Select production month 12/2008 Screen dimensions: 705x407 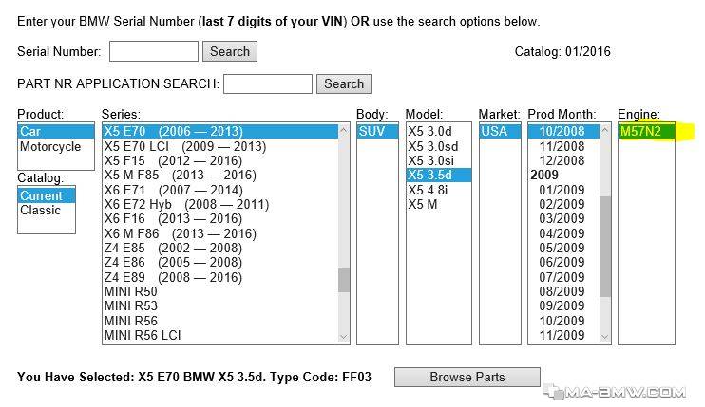click(563, 160)
